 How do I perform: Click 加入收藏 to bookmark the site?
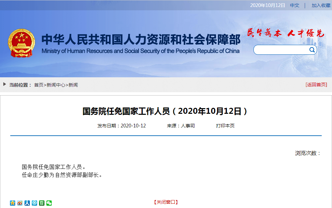[x=321, y=5]
